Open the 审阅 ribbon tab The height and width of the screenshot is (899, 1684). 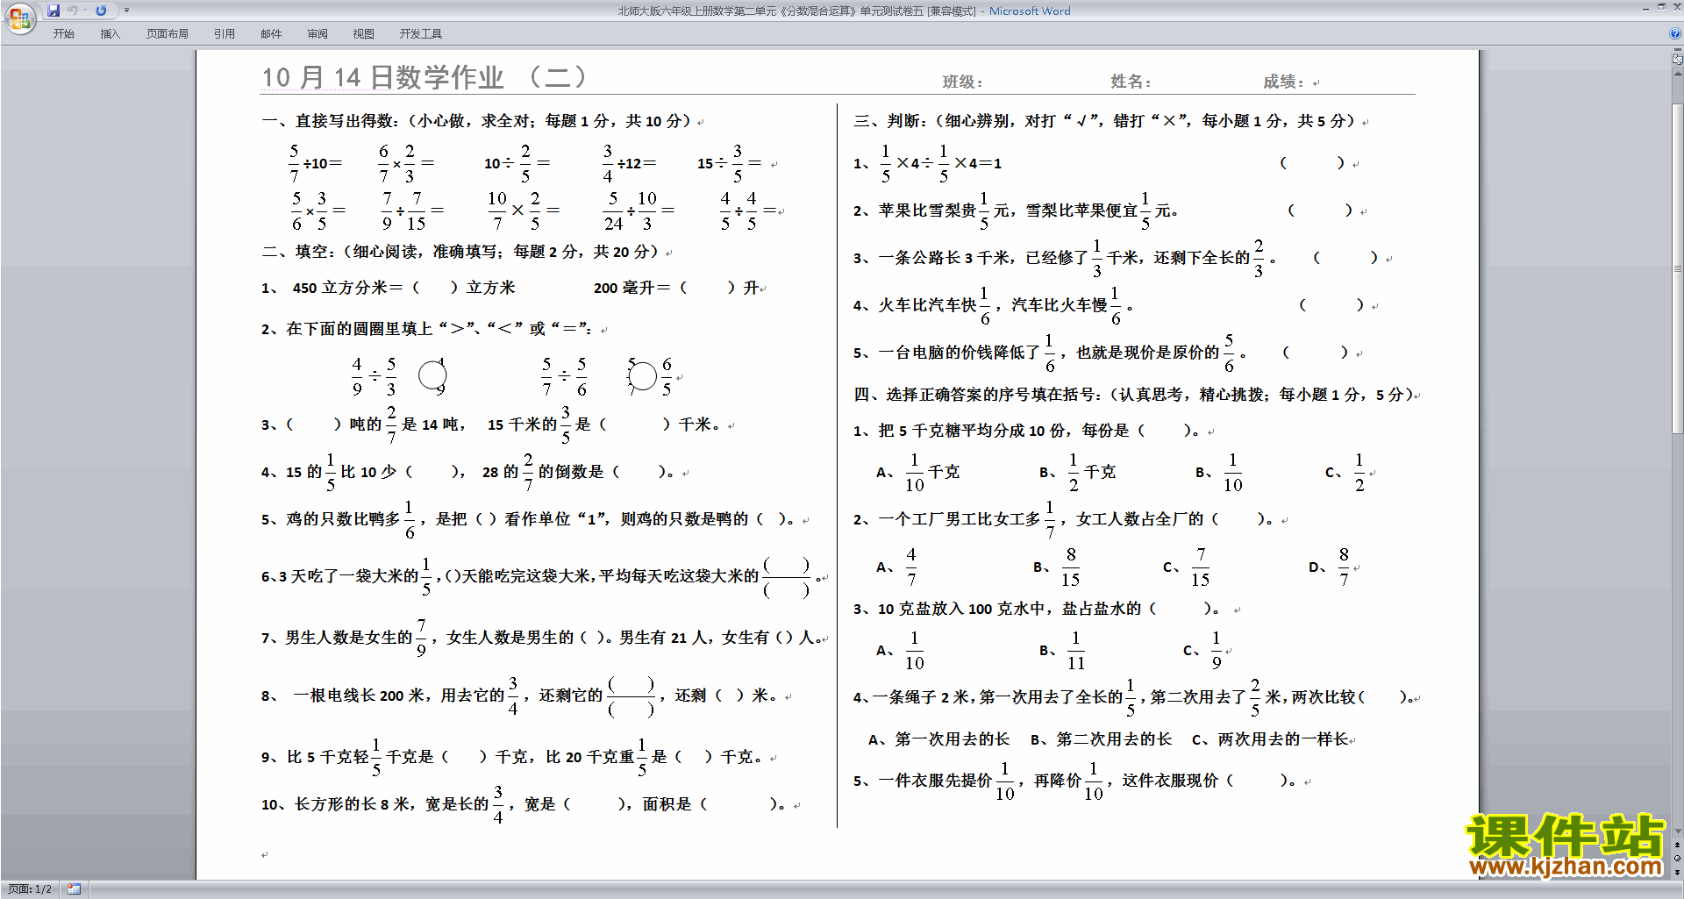point(318,34)
